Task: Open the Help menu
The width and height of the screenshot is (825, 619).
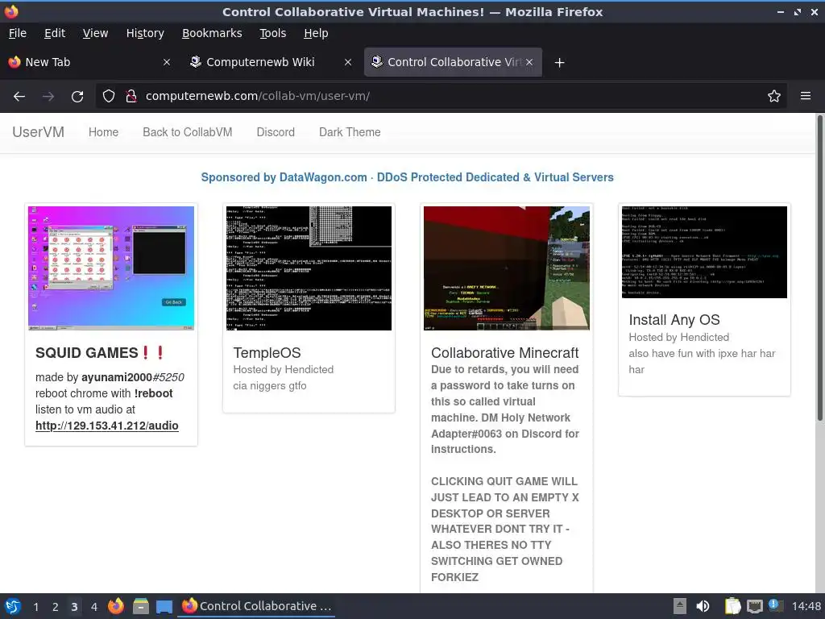Action: (x=316, y=33)
